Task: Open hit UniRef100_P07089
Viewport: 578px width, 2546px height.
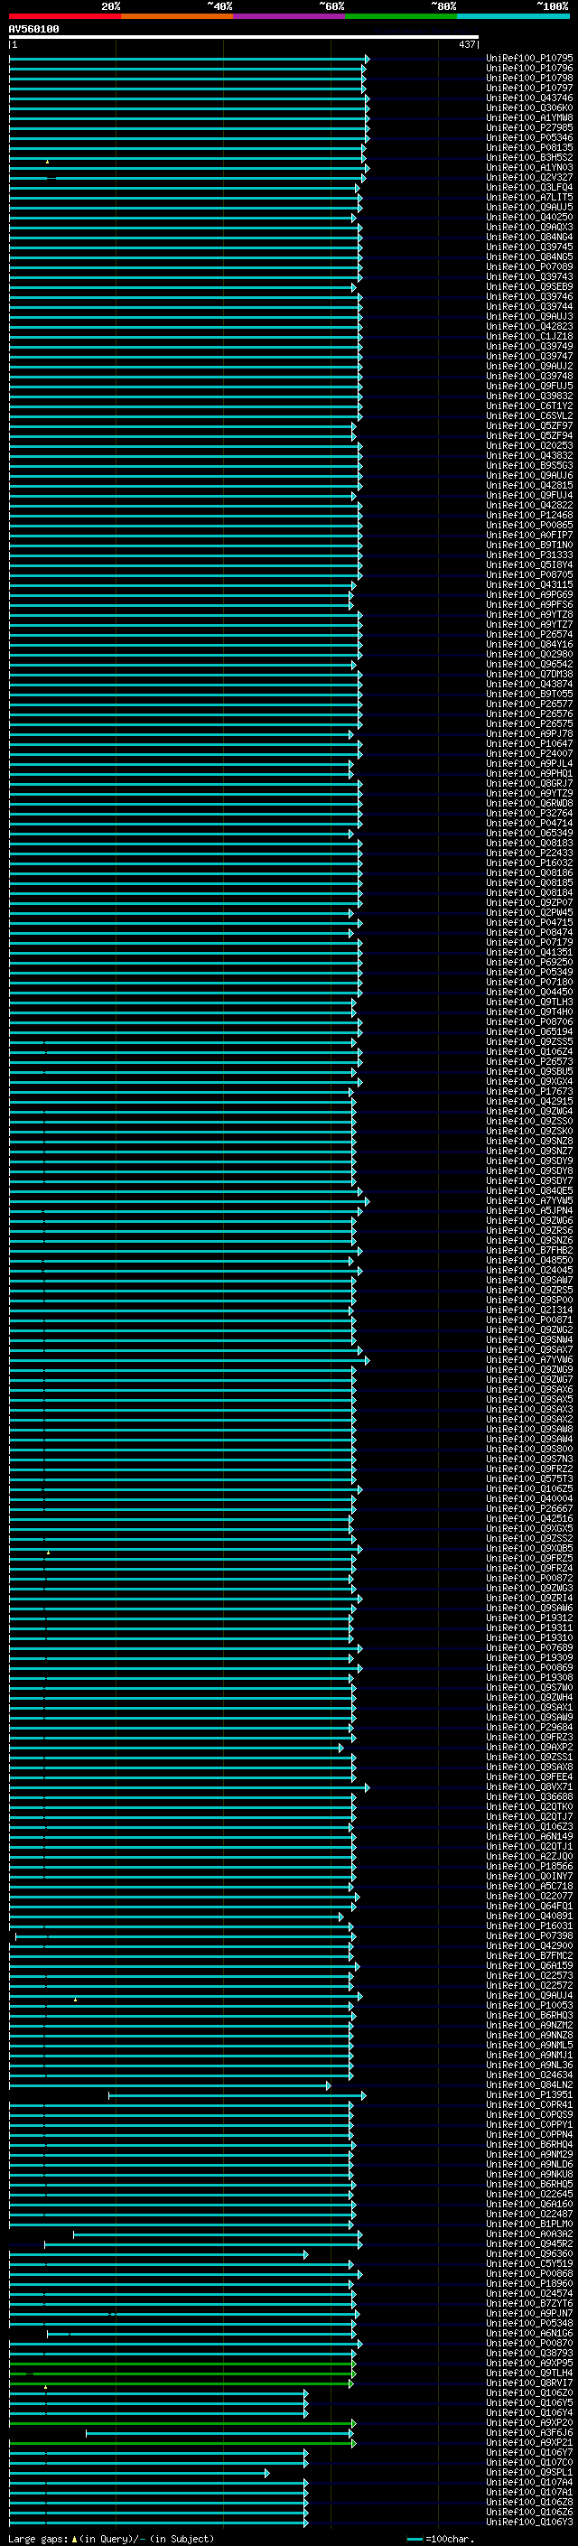Action: click(529, 266)
